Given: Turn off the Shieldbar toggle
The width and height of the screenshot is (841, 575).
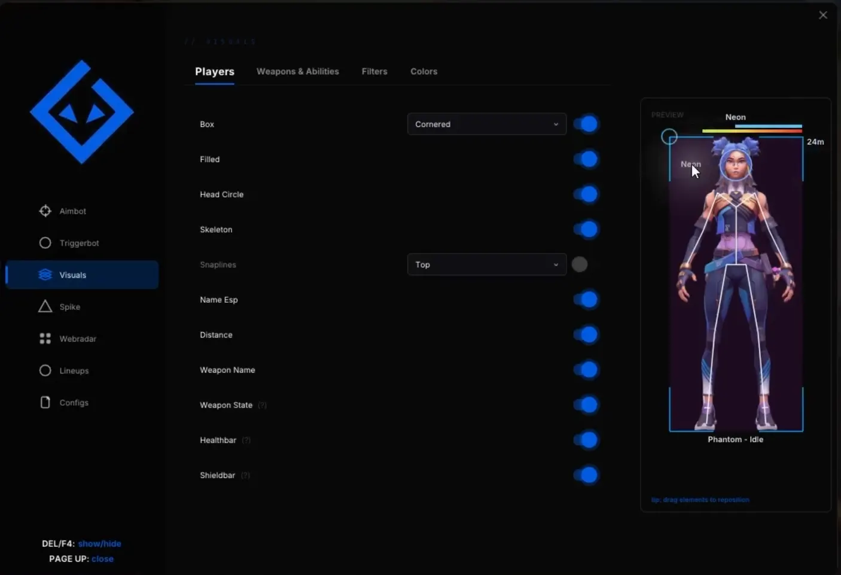Looking at the screenshot, I should (586, 475).
